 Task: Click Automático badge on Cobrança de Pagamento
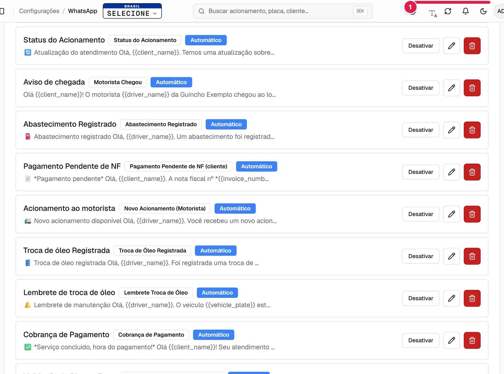(214, 335)
